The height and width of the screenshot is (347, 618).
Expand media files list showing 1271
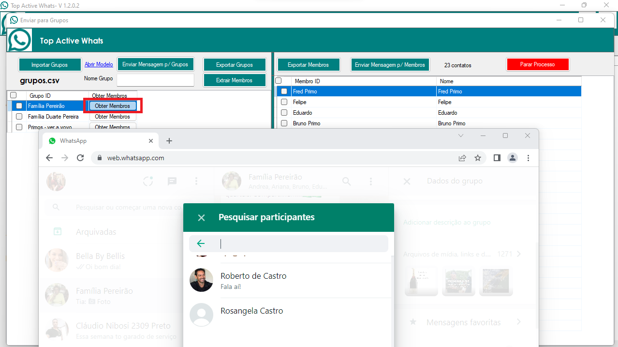(518, 254)
